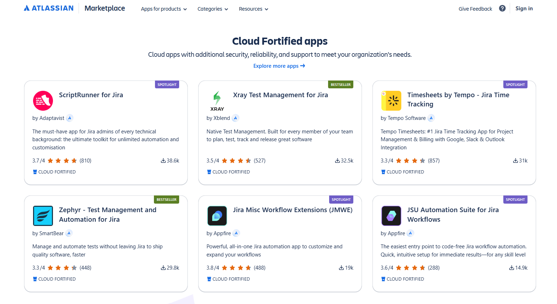Click the download icon beside 38.6k
The image size is (557, 304).
[x=163, y=161]
